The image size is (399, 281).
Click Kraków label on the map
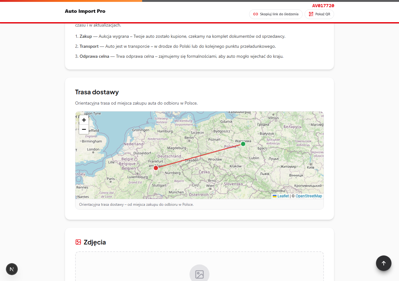click(235, 166)
